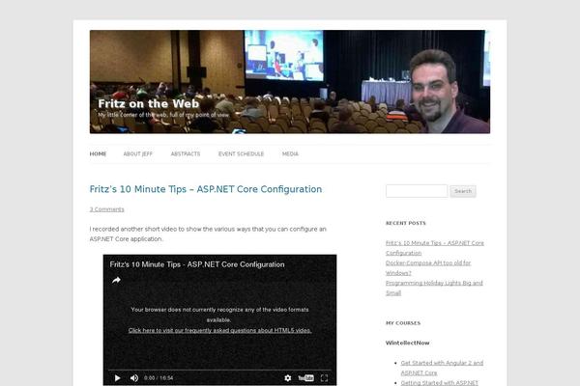Open the Media menu item
This screenshot has width=580, height=386.
290,153
